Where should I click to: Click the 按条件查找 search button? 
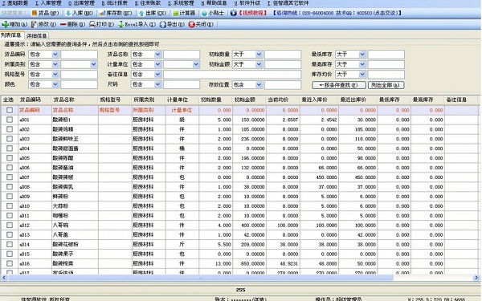339,85
